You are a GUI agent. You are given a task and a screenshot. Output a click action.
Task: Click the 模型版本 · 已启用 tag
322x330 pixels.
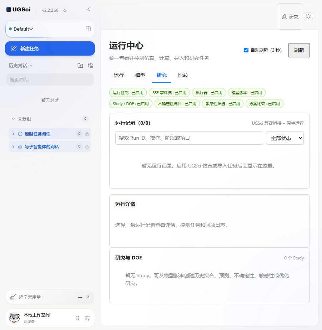pos(247,93)
